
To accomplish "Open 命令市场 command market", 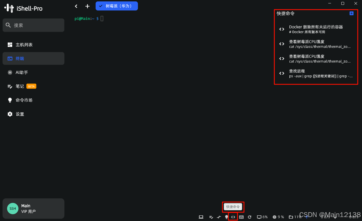I will pyautogui.click(x=33, y=100).
